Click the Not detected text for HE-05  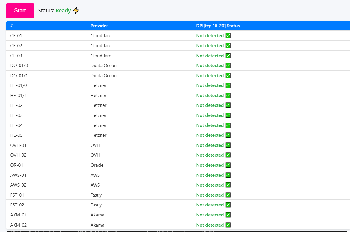(x=210, y=135)
